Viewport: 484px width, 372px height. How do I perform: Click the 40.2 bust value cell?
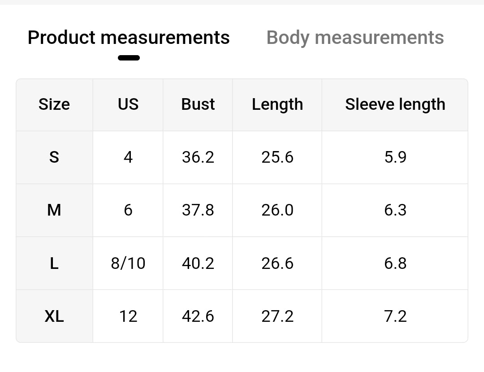click(198, 263)
